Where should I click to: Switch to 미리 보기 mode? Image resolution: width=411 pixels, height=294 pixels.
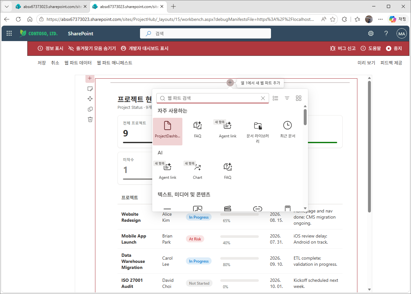point(366,63)
